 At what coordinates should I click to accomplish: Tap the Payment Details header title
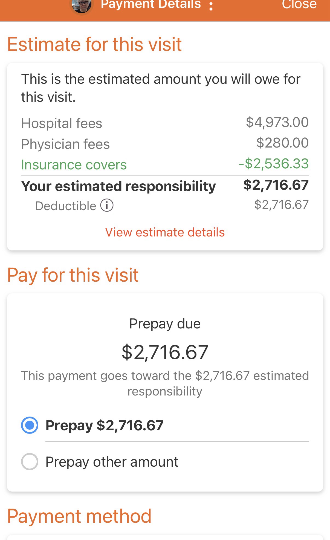pyautogui.click(x=151, y=5)
